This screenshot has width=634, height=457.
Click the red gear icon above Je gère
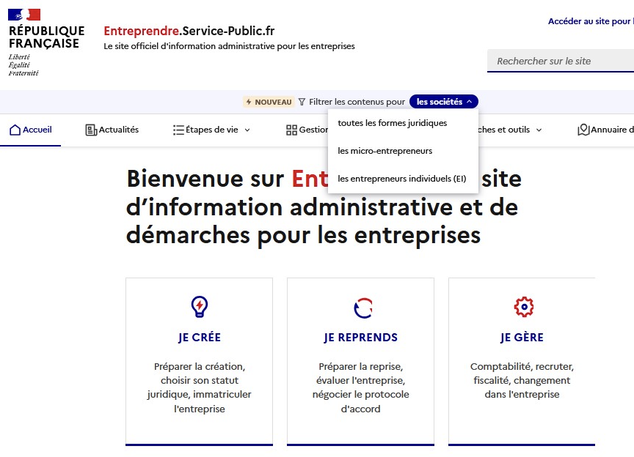[524, 307]
